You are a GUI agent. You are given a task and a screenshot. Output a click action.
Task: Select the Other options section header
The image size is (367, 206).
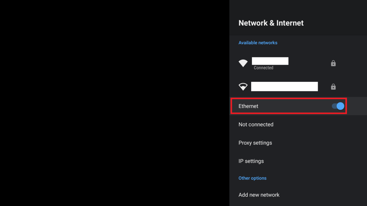pos(252,178)
